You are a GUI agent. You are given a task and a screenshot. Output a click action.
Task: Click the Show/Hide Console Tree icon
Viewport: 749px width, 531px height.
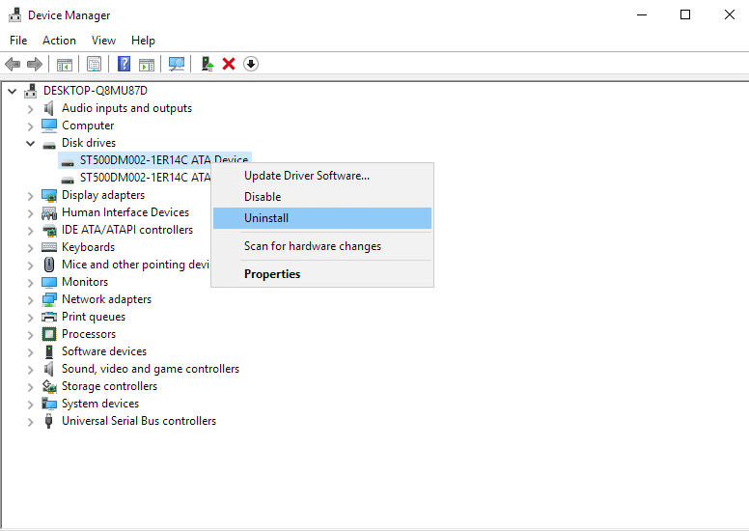click(x=65, y=64)
